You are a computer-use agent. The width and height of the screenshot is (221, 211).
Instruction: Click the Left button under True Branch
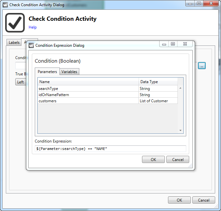click(x=20, y=82)
